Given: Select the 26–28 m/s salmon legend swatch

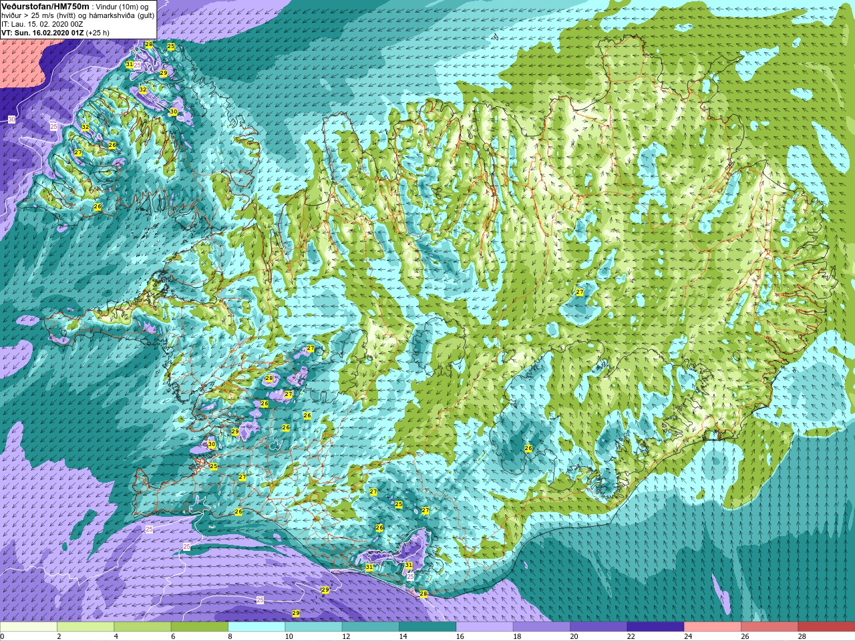Looking at the screenshot, I should click(769, 627).
